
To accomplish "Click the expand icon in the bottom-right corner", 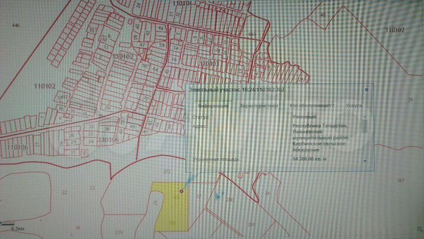I will pos(420,230).
